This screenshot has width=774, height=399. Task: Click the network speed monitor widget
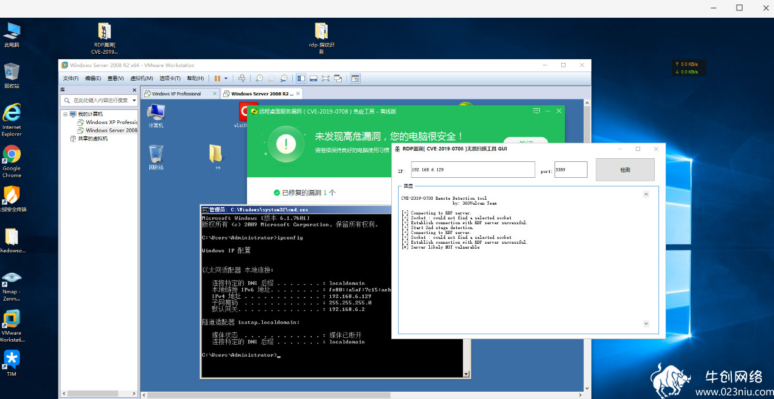pos(689,68)
